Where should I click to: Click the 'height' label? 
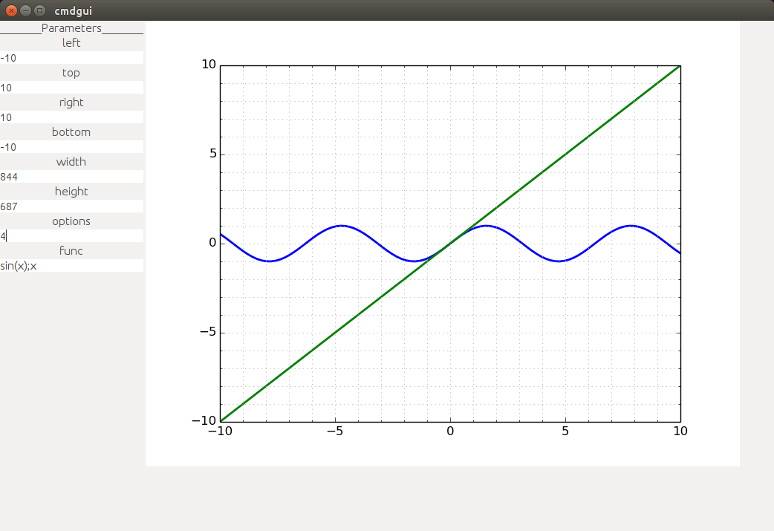[71, 191]
